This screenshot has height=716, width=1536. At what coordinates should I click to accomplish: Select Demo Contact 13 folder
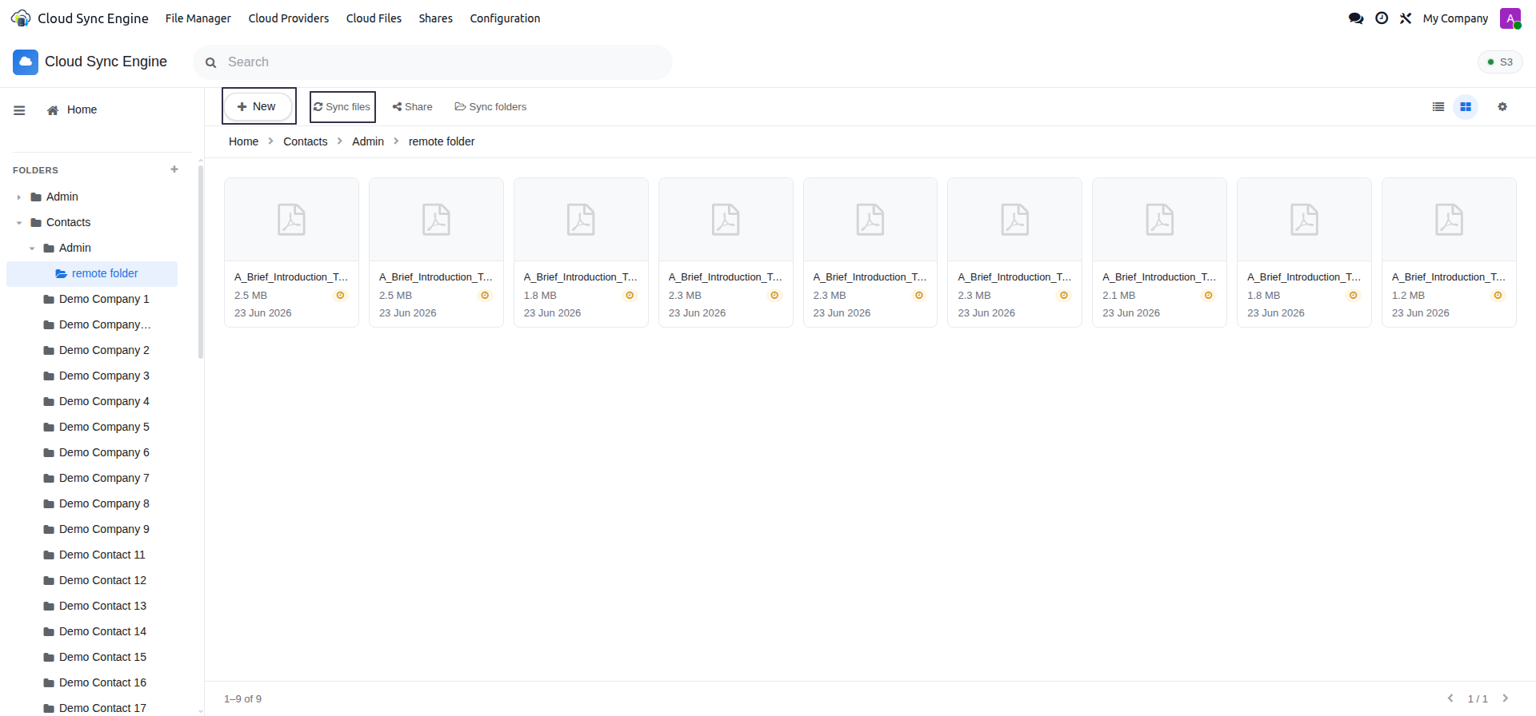point(102,607)
